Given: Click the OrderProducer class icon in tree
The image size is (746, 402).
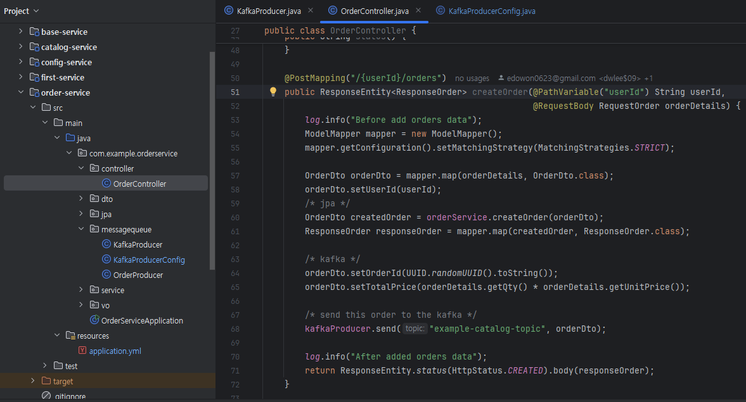Looking at the screenshot, I should (x=106, y=275).
